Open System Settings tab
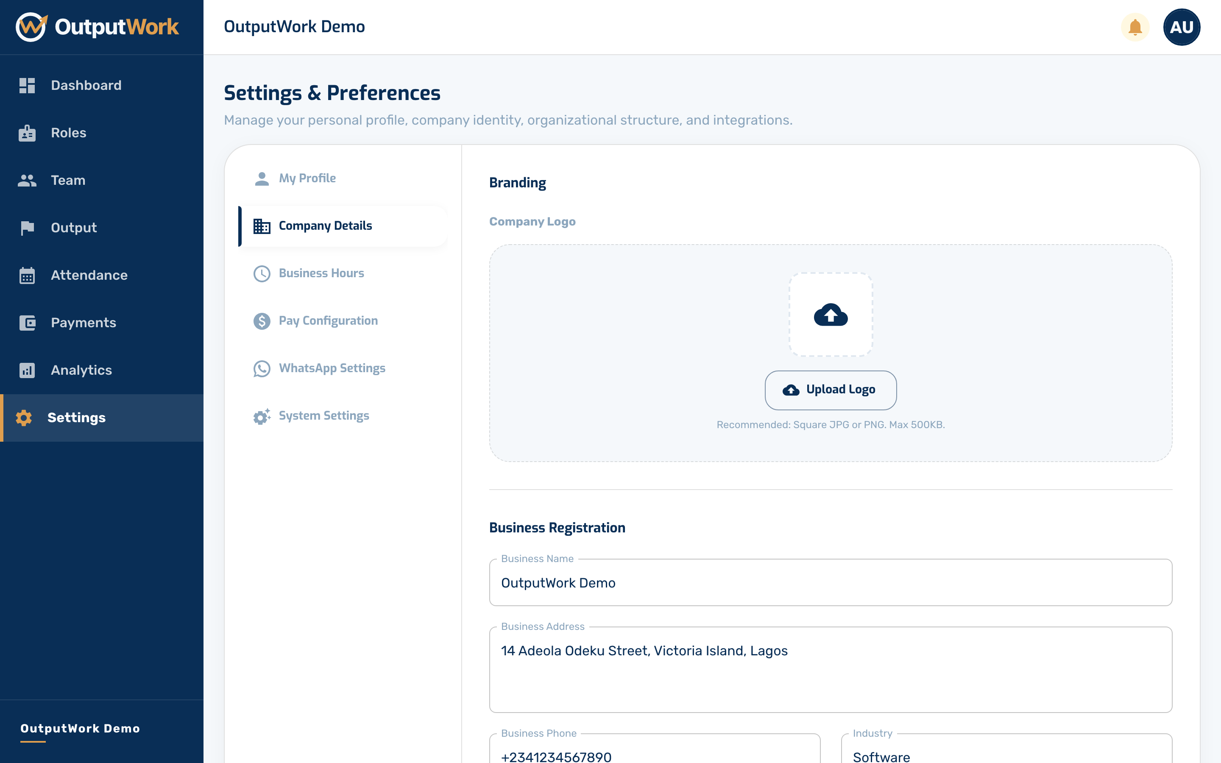Image resolution: width=1221 pixels, height=763 pixels. point(343,415)
